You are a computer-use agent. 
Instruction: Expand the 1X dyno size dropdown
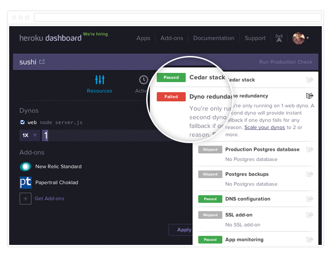click(29, 136)
